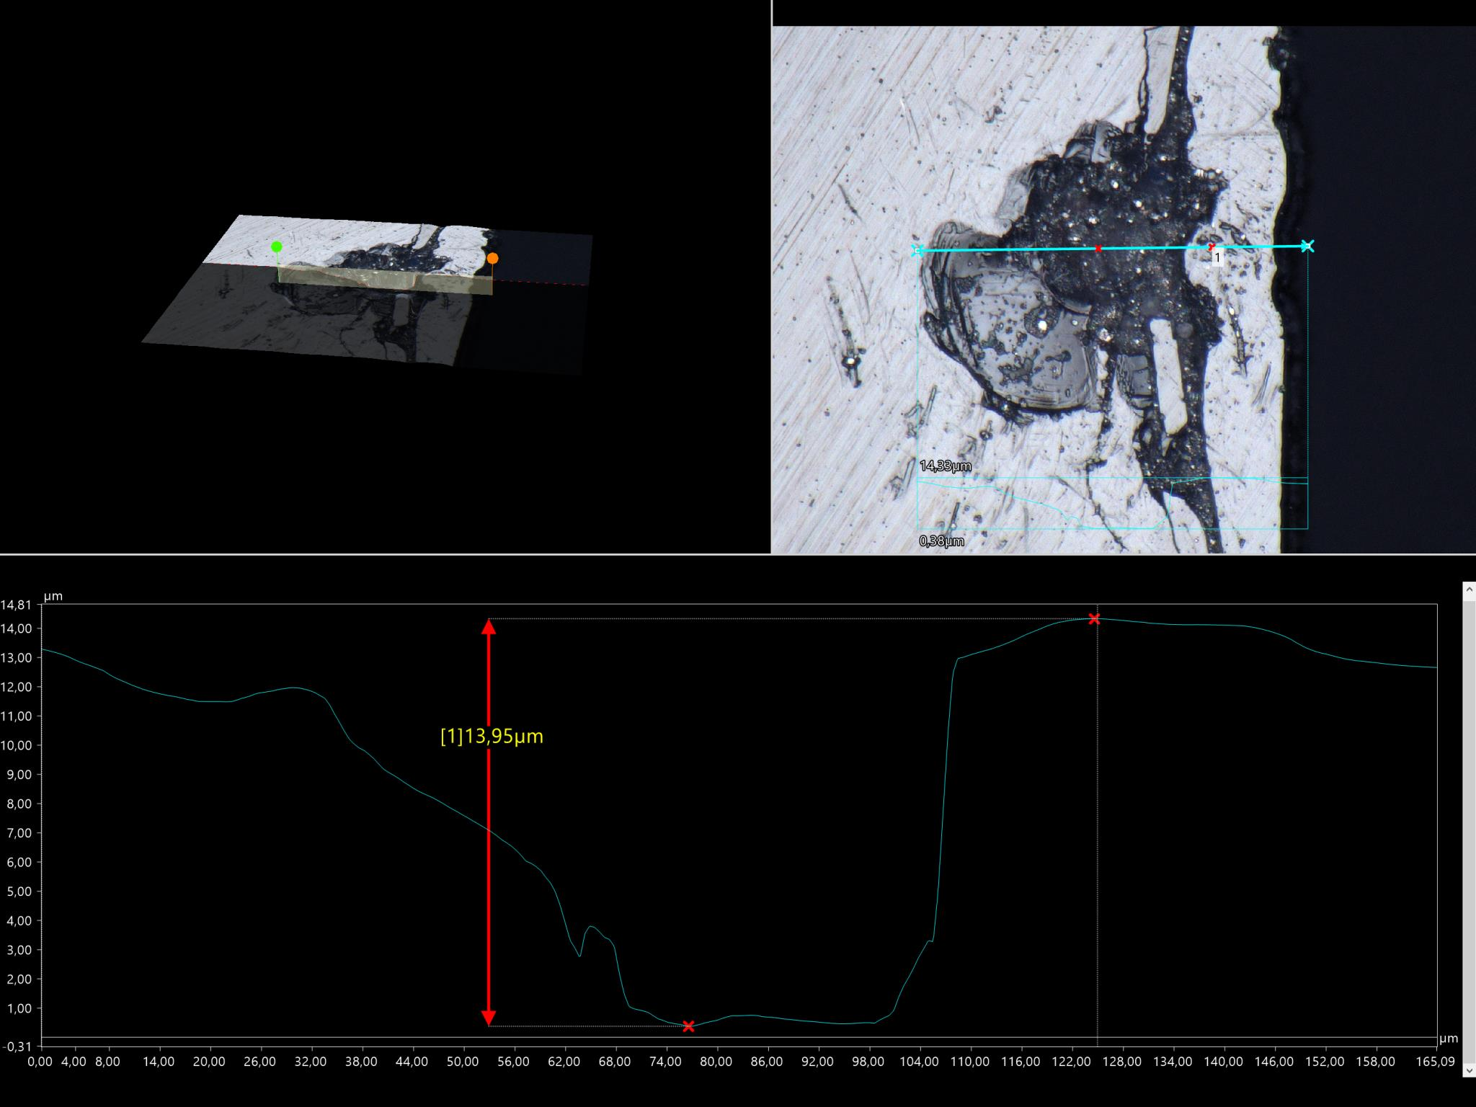The image size is (1476, 1107).
Task: Click the upper red X peak marker
Action: tap(1094, 618)
